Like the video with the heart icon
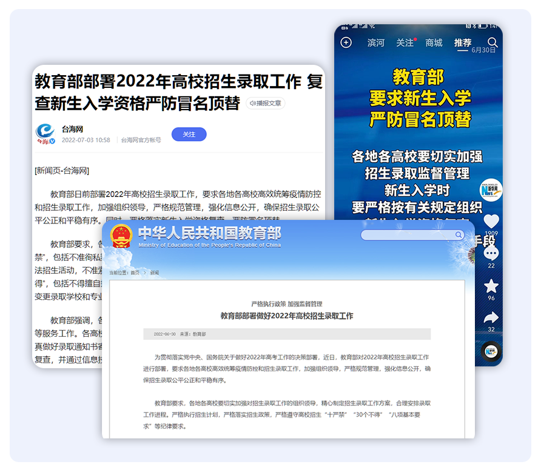Image resolution: width=541 pixels, height=473 pixels. coord(491,222)
